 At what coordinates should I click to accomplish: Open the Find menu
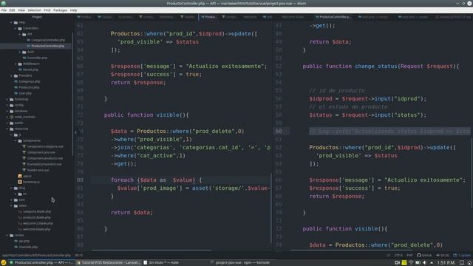pyautogui.click(x=47, y=10)
